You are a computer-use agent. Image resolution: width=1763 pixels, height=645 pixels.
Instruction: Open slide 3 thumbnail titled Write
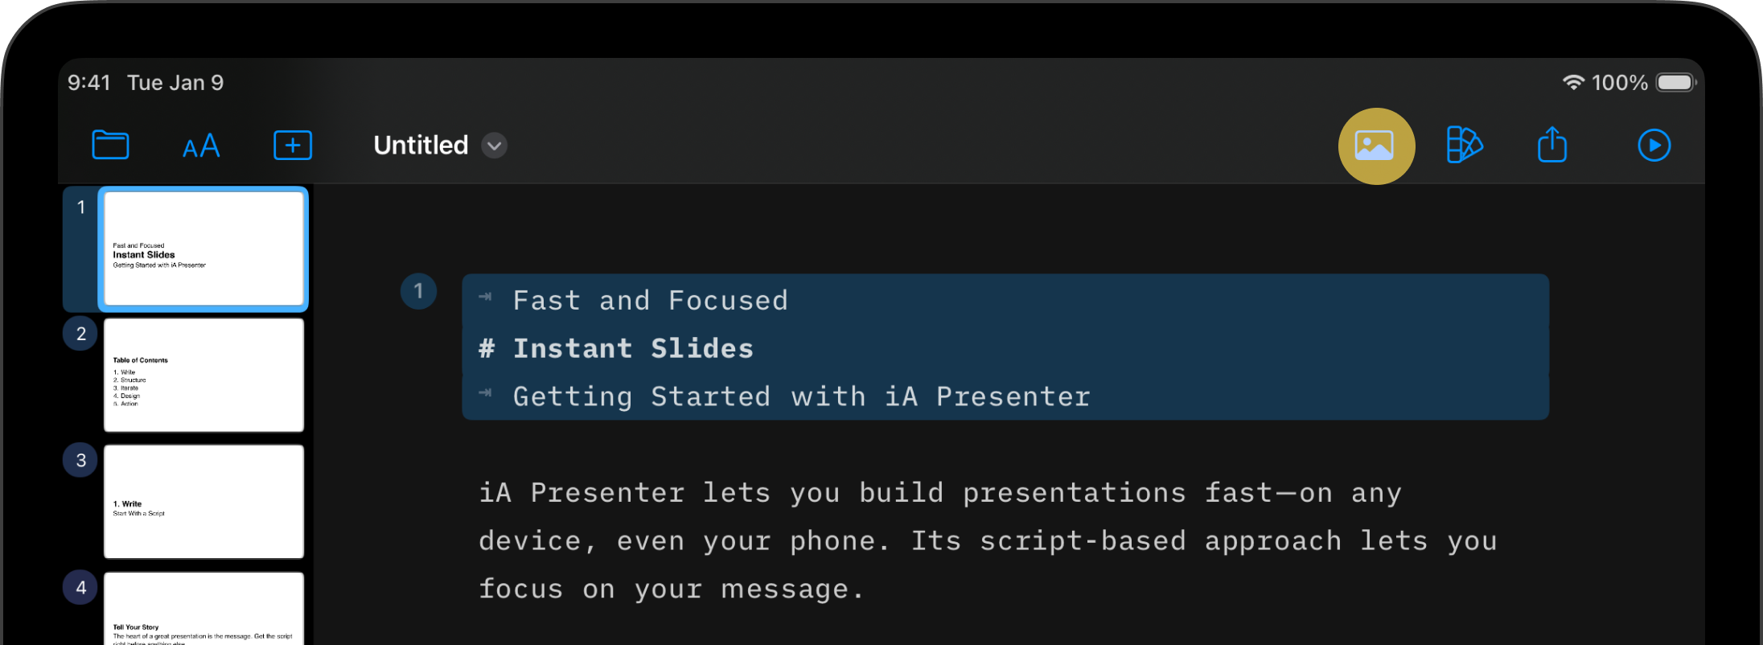click(x=203, y=501)
